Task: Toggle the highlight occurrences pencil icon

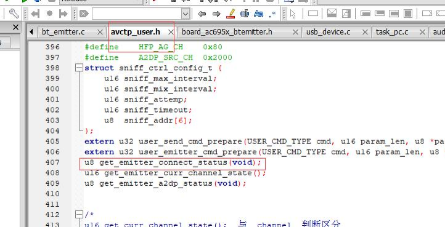Action: click(231, 14)
